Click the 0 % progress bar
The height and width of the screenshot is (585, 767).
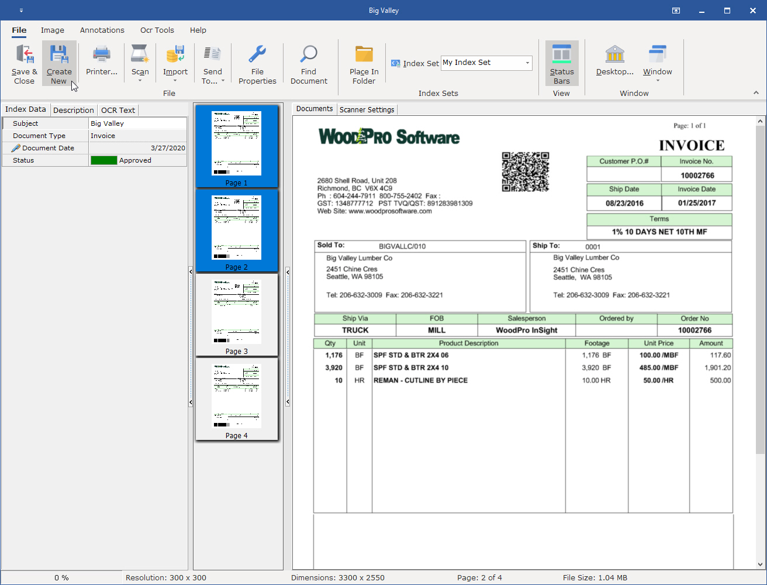click(61, 577)
